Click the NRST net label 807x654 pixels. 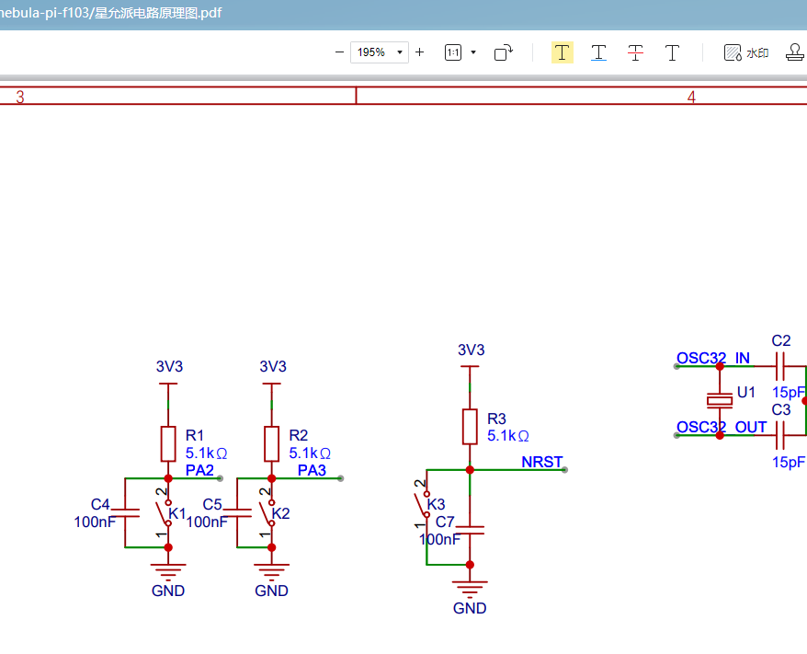[541, 462]
